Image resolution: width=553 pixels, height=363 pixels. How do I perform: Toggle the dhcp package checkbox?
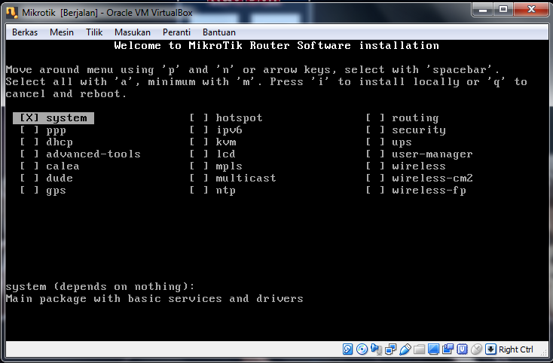click(29, 142)
